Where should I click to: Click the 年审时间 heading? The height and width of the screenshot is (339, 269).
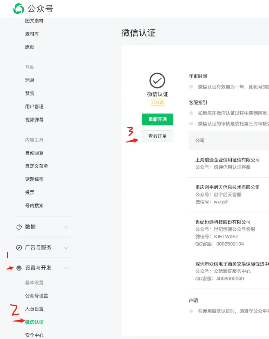[198, 76]
